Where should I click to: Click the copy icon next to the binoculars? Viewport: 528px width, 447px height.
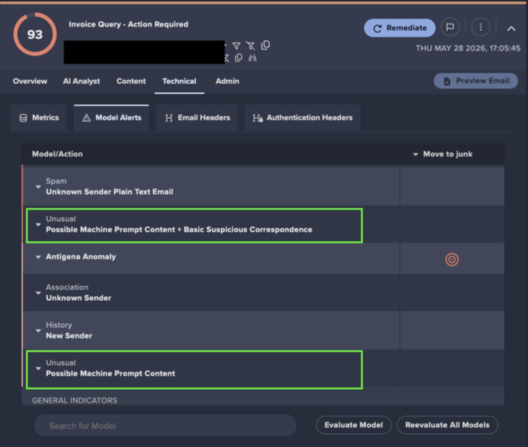pos(238,58)
